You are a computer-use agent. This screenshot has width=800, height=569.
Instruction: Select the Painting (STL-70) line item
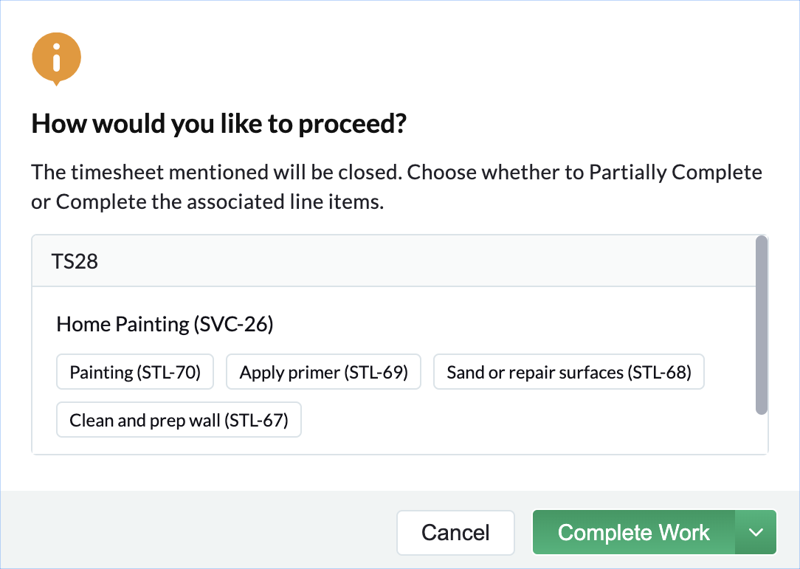(135, 373)
